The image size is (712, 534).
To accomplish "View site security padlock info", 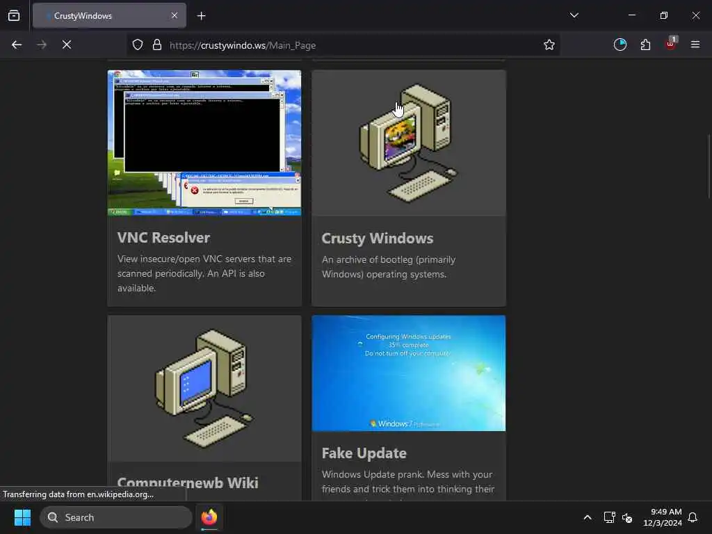I will 157,45.
